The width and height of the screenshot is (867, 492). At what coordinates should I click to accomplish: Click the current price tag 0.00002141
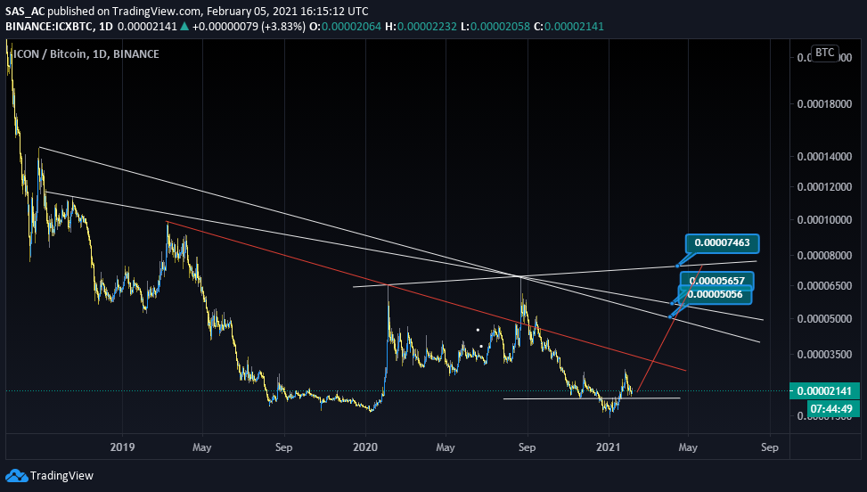824,390
